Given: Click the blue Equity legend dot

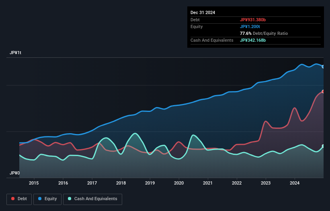Looking at the screenshot, I should [40, 199].
